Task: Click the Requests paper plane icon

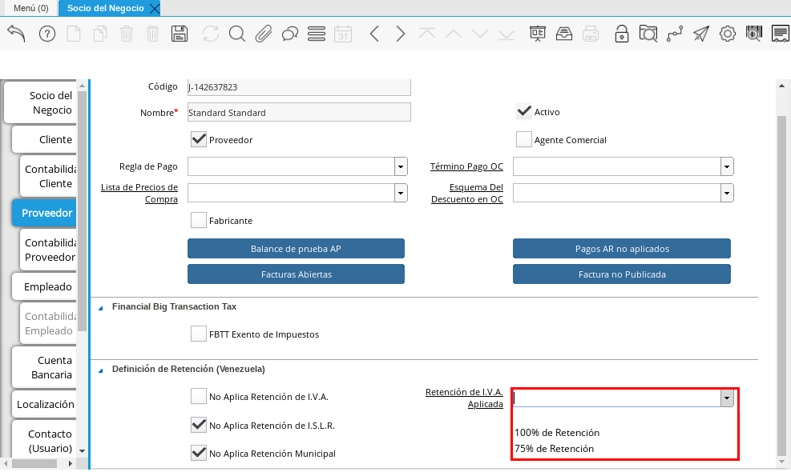Action: click(700, 34)
